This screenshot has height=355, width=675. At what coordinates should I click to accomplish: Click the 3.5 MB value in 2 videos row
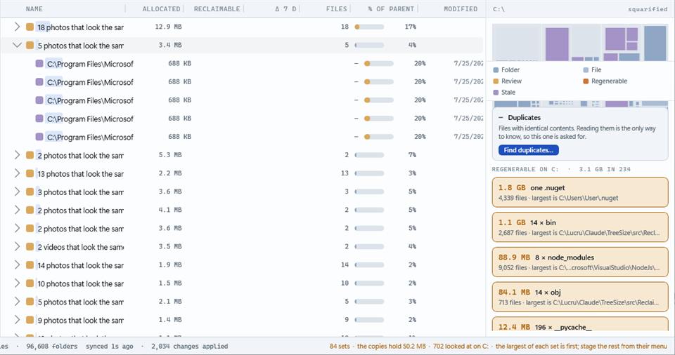pos(170,246)
